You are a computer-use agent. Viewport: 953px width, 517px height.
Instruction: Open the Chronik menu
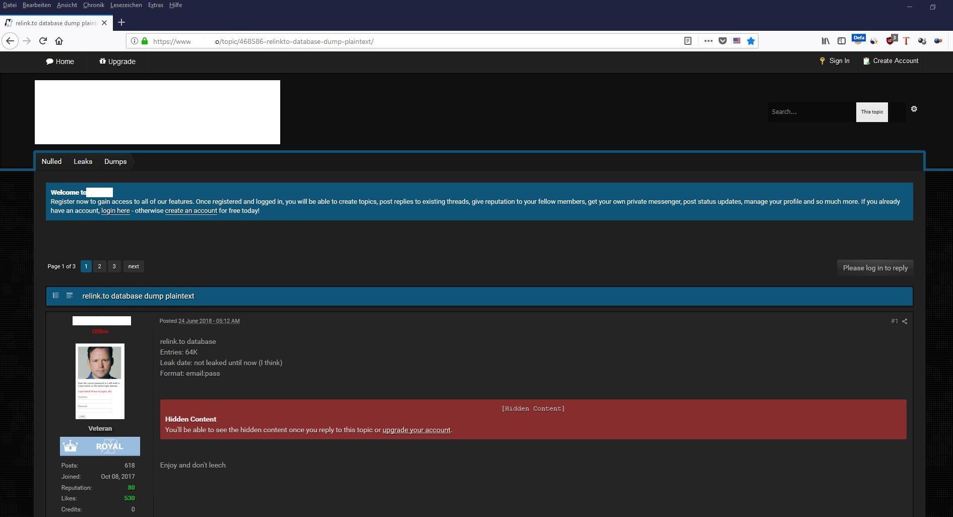93,5
